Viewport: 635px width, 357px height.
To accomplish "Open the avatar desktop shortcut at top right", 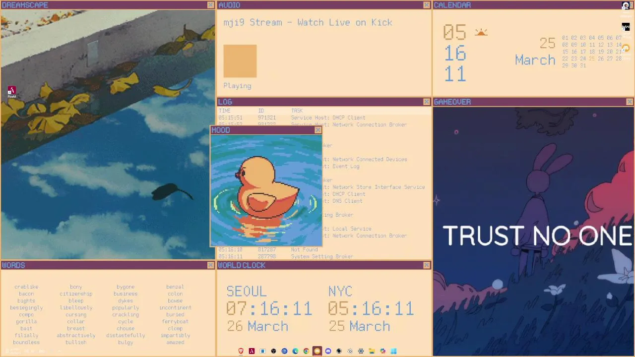I will click(x=626, y=5).
